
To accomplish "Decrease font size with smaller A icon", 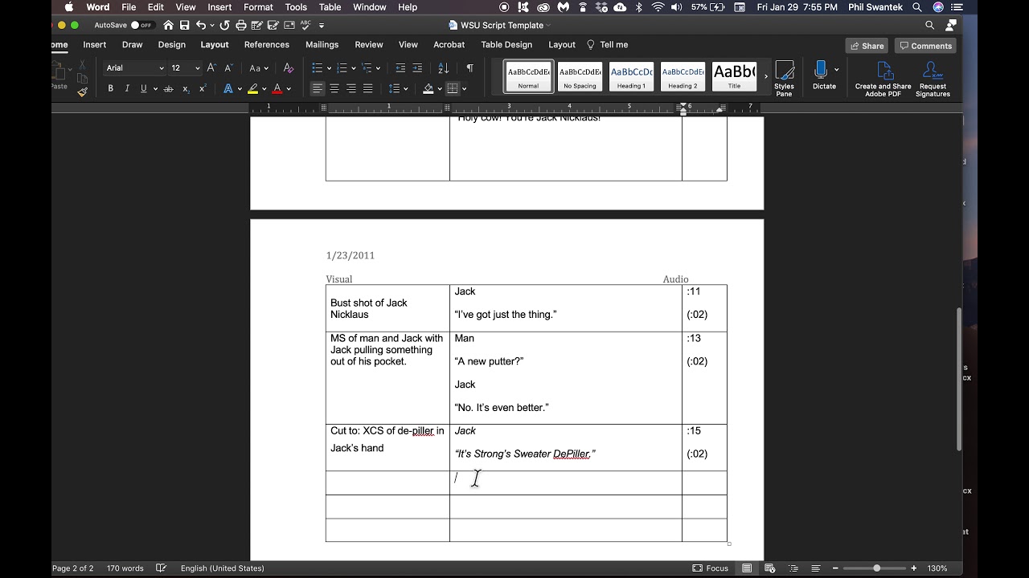I will pos(228,68).
